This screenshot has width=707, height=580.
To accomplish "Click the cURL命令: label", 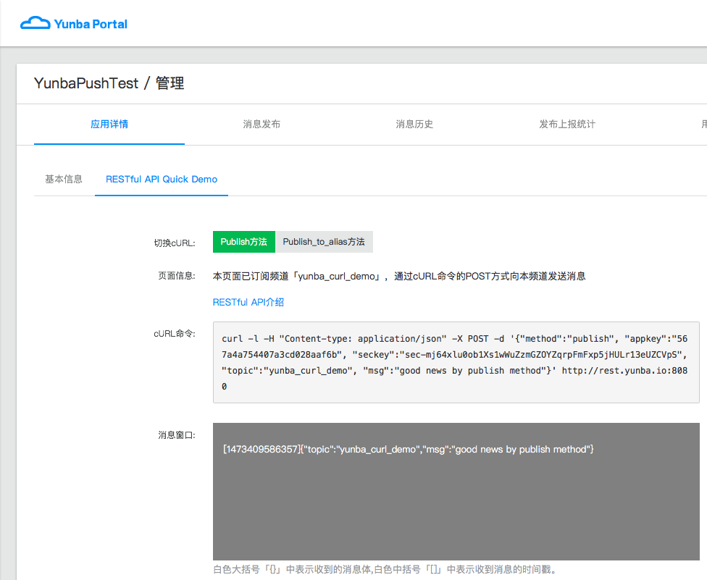I will [x=175, y=334].
